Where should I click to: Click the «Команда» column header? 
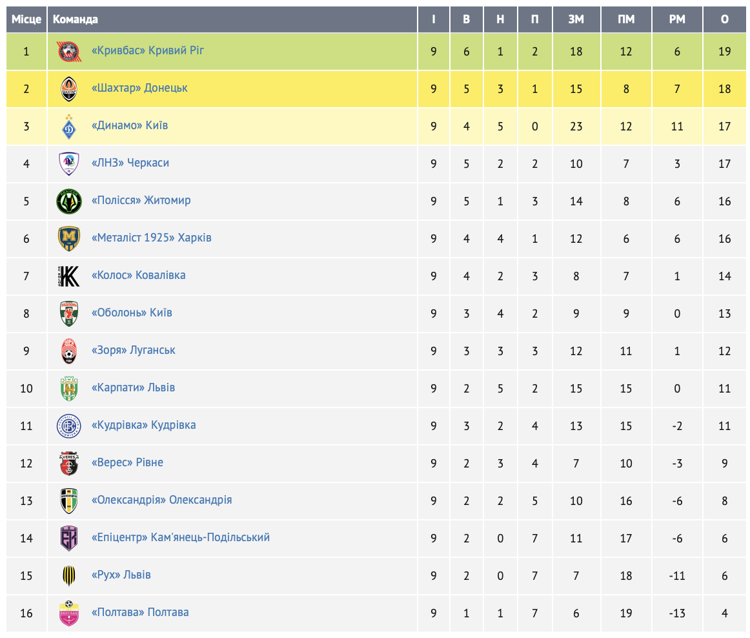tap(76, 19)
